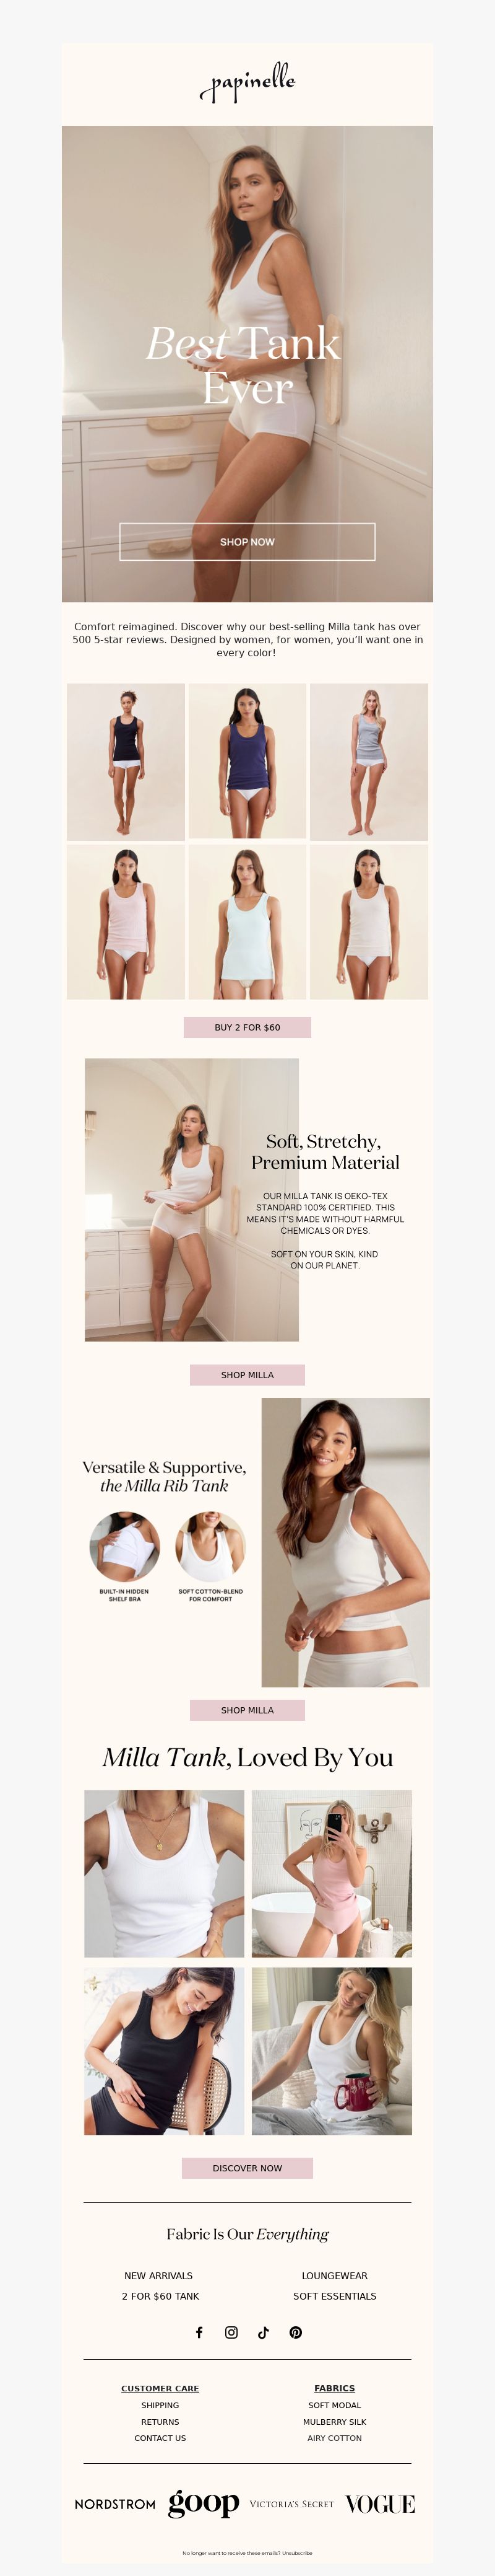Click the NORDSTROM logo in footer
495x2576 pixels.
[x=114, y=2503]
